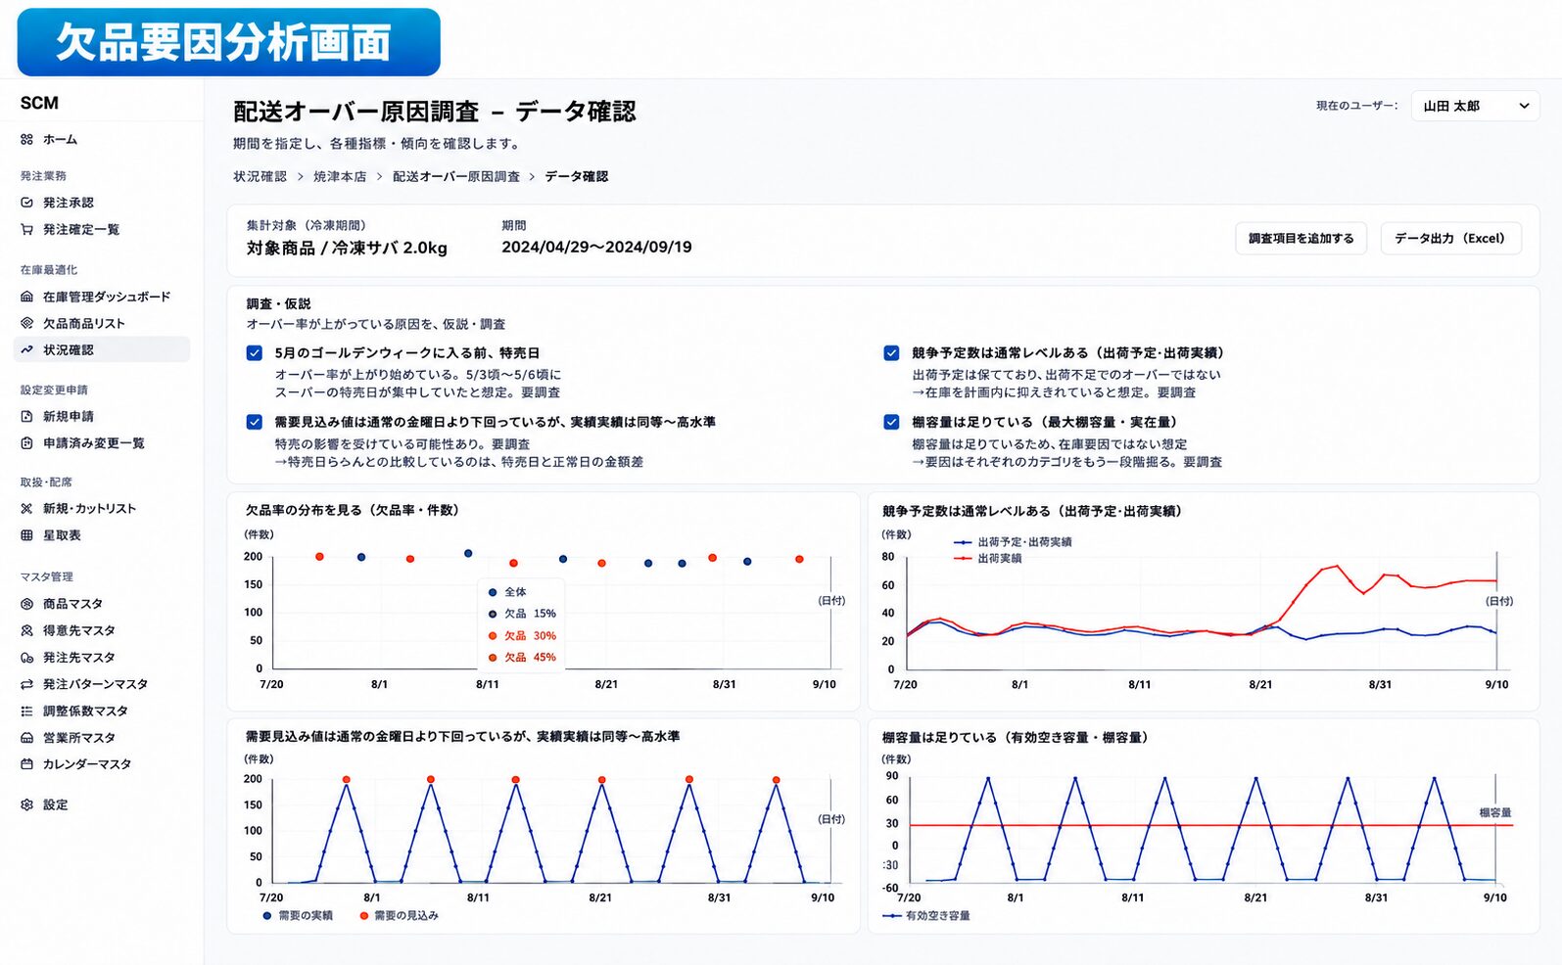Viewport: 1562px width, 965px height.
Task: Click the 発注承認 check icon
Action: point(27,203)
